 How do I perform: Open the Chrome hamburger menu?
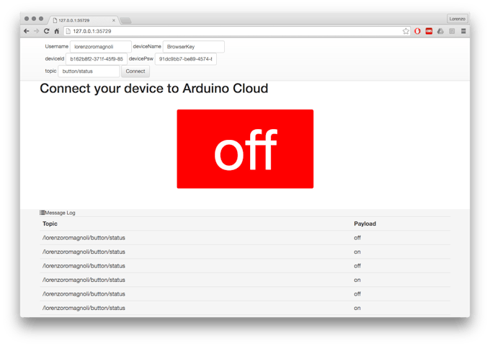[x=463, y=31]
